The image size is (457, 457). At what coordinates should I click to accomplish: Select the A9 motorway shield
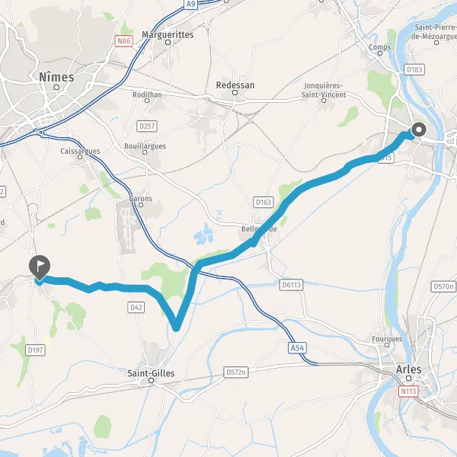(190, 4)
